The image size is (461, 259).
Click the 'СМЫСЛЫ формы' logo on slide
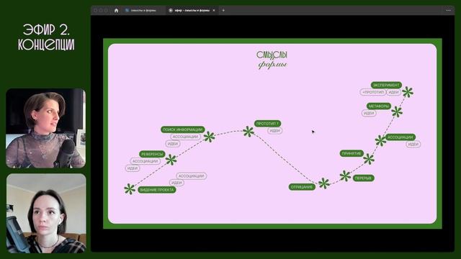(272, 60)
